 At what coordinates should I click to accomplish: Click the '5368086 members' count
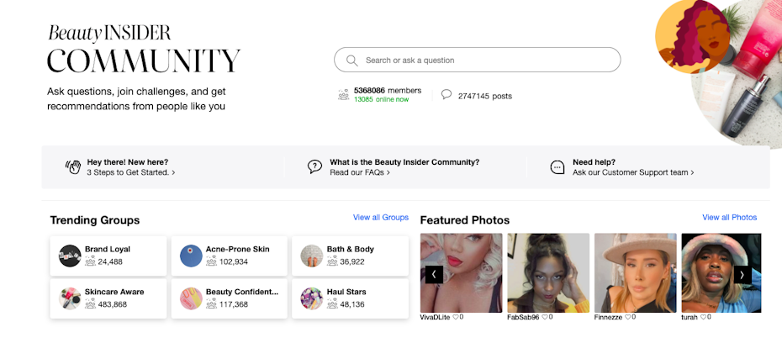coord(388,91)
